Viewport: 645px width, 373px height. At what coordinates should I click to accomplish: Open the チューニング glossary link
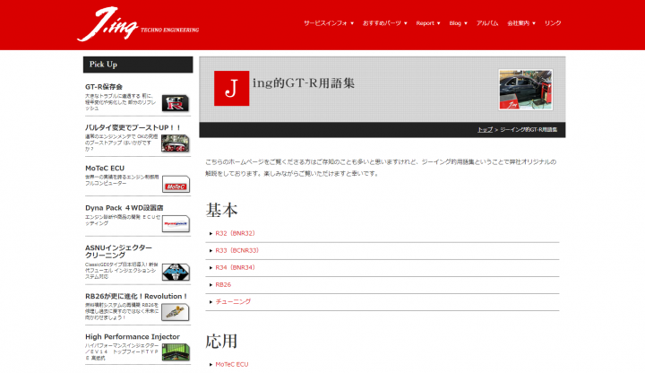233,301
